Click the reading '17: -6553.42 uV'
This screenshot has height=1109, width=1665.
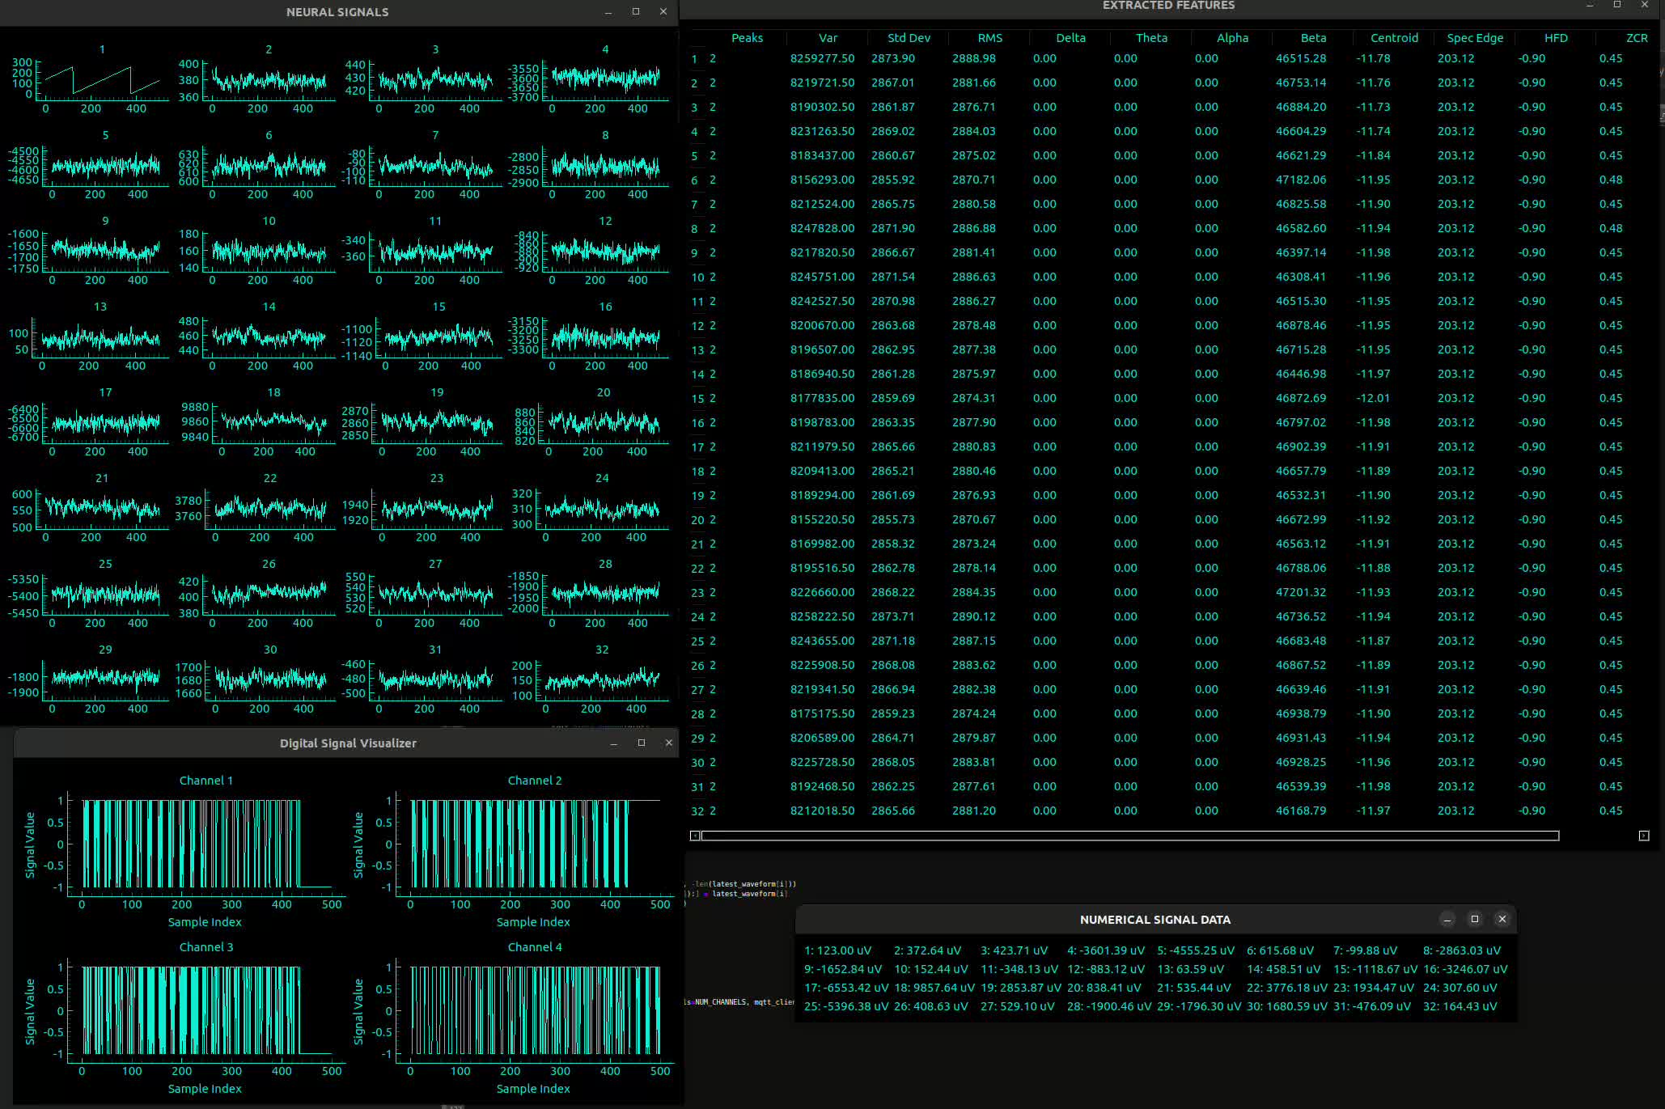[845, 988]
